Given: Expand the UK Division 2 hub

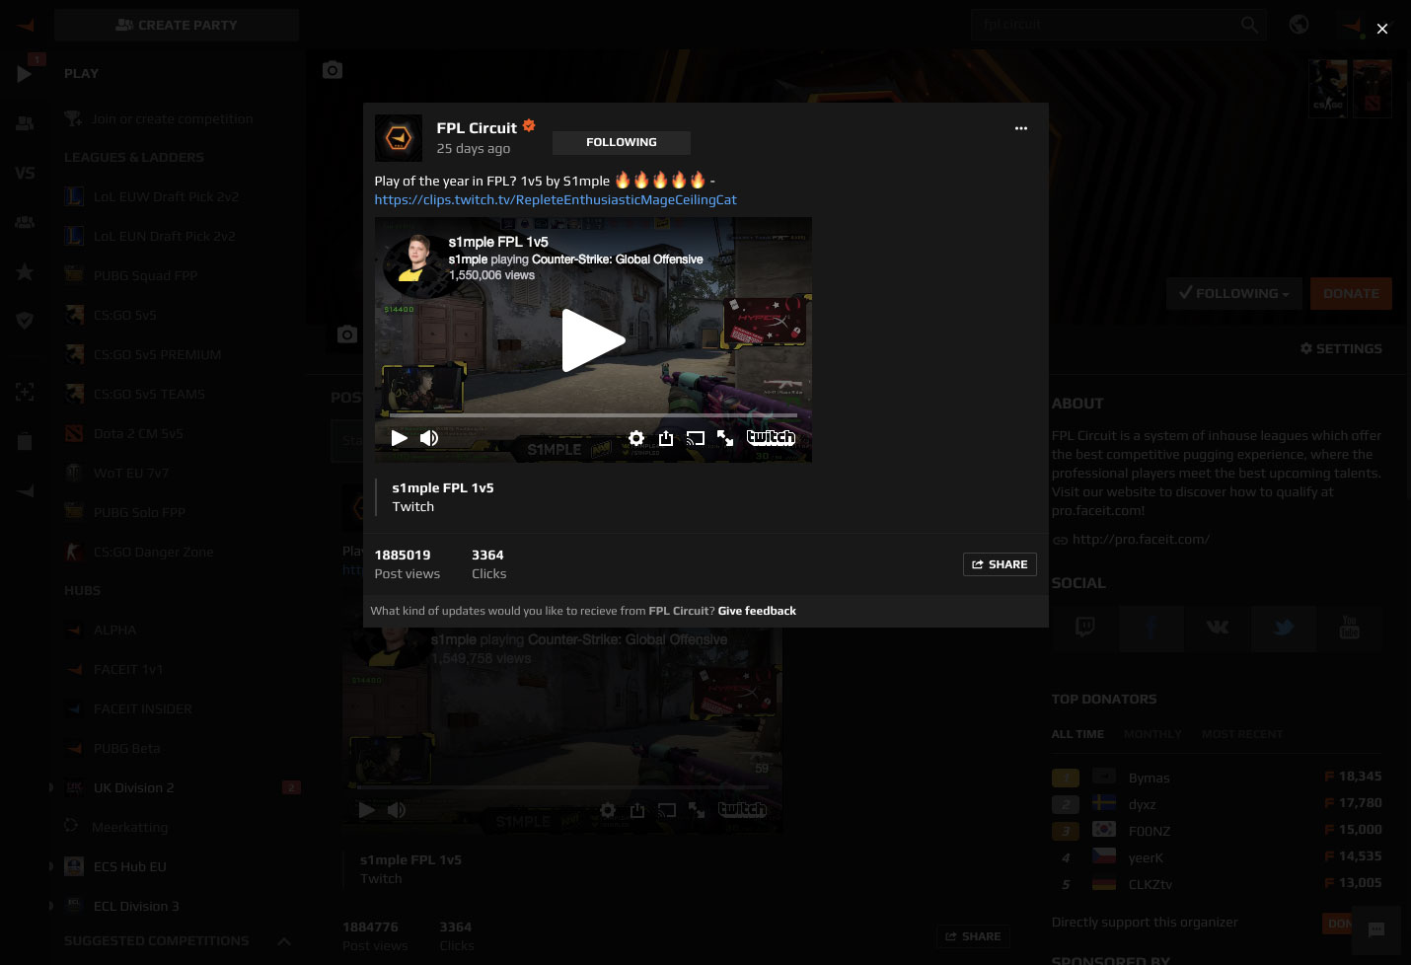Looking at the screenshot, I should pyautogui.click(x=51, y=787).
